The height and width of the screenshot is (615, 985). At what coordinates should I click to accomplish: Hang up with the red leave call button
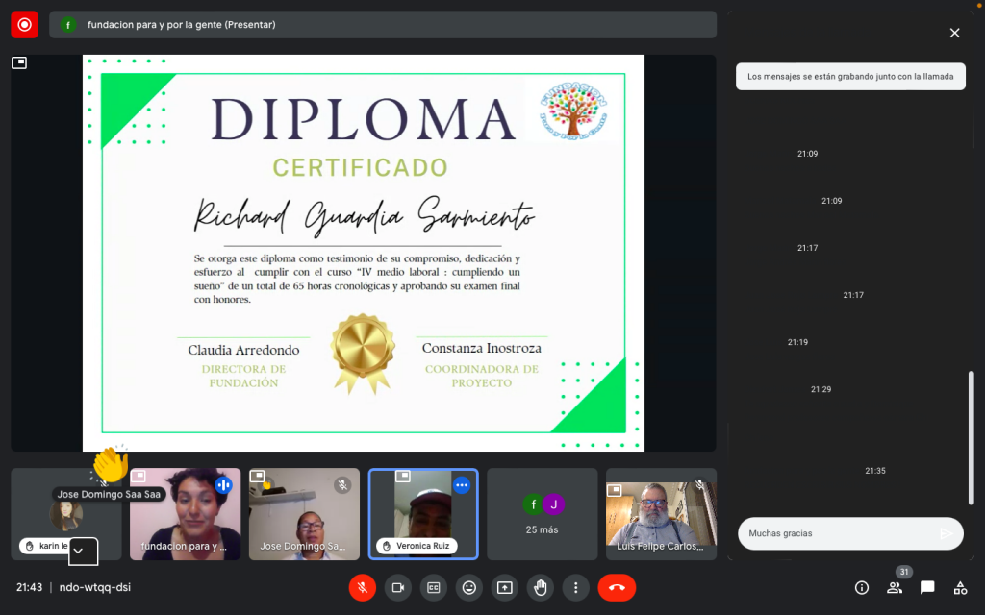coord(617,587)
